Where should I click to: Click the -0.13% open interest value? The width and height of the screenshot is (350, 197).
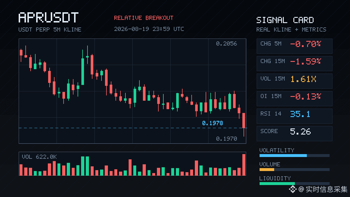pyautogui.click(x=305, y=97)
